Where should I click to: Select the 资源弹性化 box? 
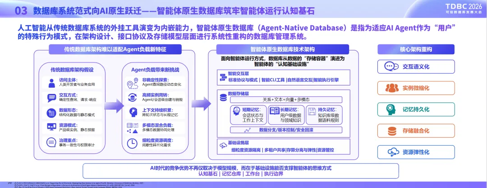click(x=416, y=152)
